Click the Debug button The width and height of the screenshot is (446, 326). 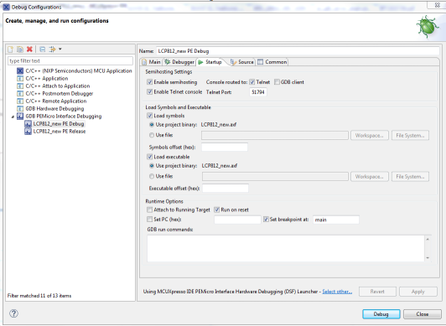point(381,314)
